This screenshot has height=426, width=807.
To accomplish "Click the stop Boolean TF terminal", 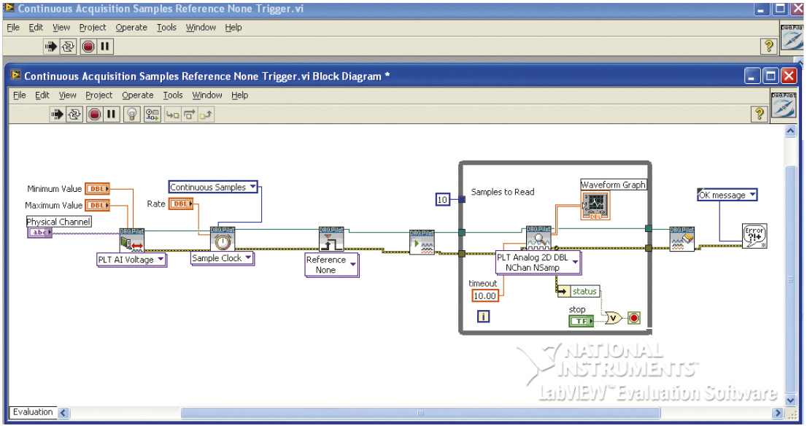I will pos(581,321).
